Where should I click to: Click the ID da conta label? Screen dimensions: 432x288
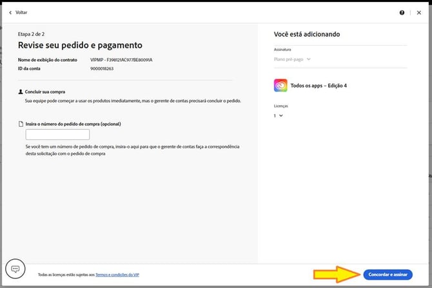29,69
